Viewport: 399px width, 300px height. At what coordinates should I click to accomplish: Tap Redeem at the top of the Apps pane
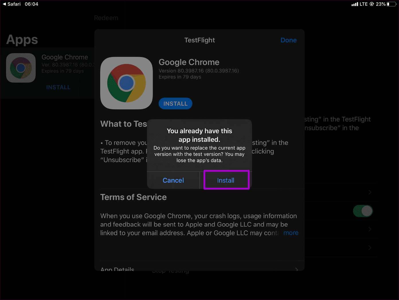point(106,18)
